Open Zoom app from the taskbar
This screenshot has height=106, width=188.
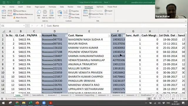coord(44,103)
